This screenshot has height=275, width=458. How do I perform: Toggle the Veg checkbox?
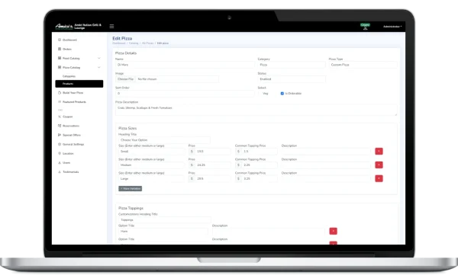260,94
